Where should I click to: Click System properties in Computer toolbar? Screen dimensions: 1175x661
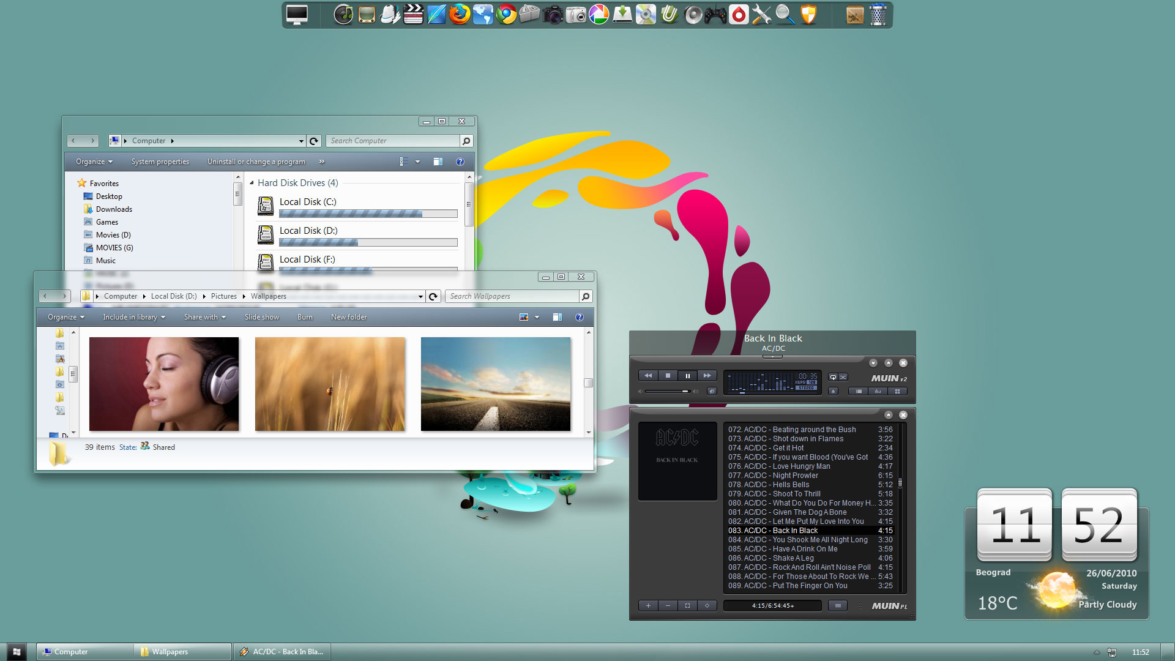160,162
